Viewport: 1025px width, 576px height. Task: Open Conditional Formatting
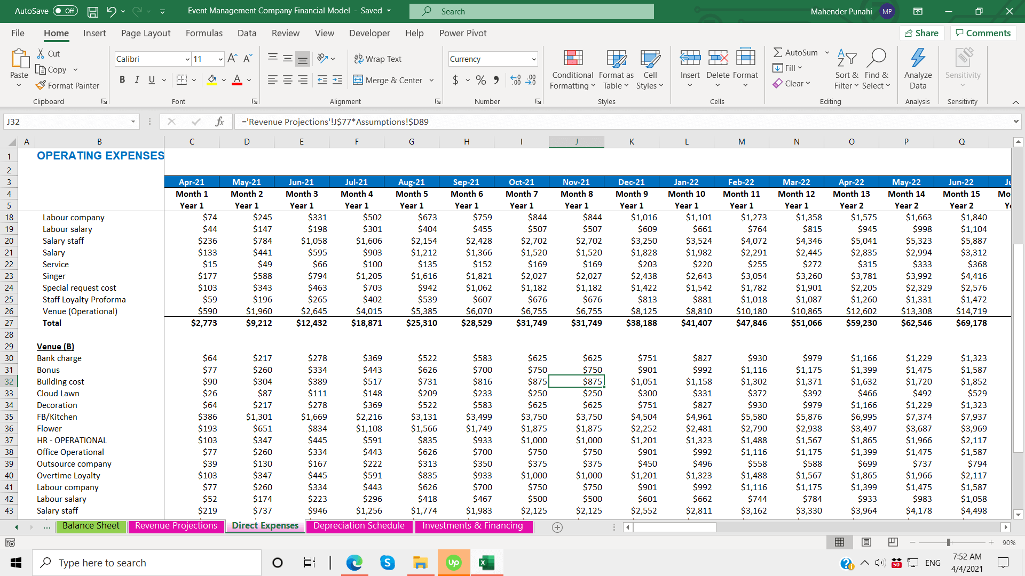coord(573,69)
